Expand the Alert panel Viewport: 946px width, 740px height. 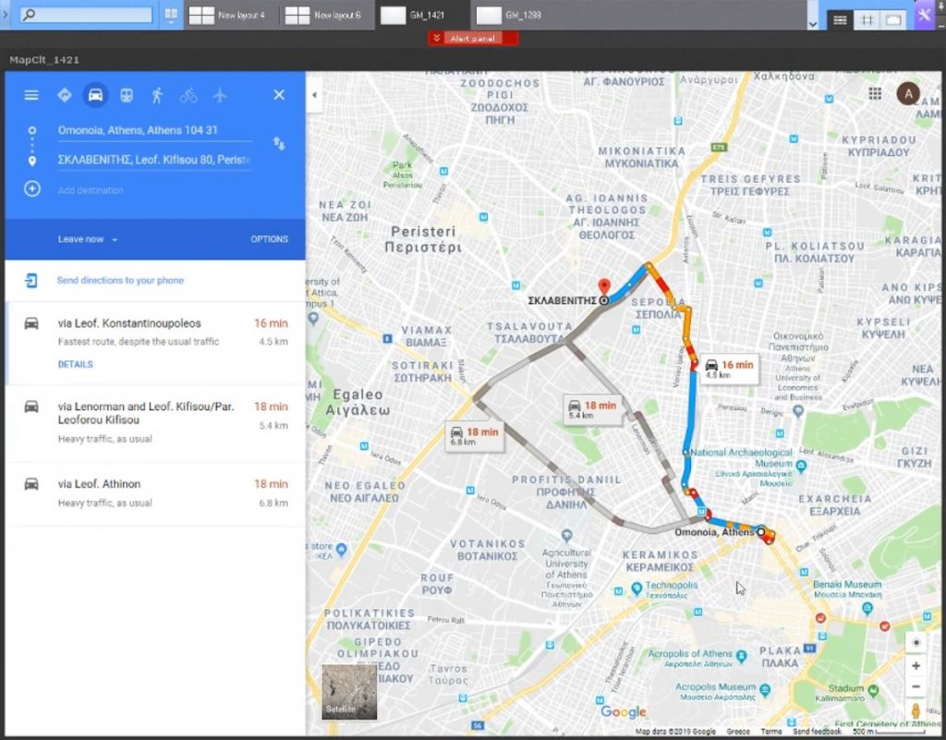coord(473,39)
